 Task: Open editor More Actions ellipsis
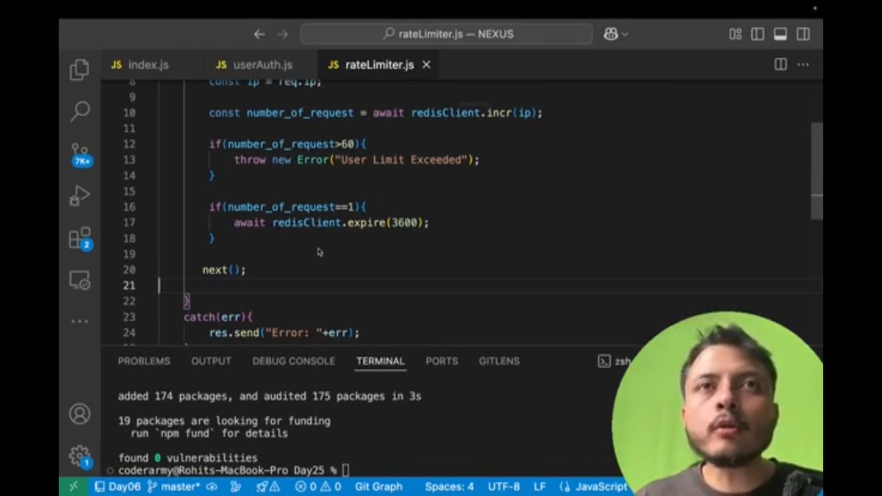tap(804, 65)
